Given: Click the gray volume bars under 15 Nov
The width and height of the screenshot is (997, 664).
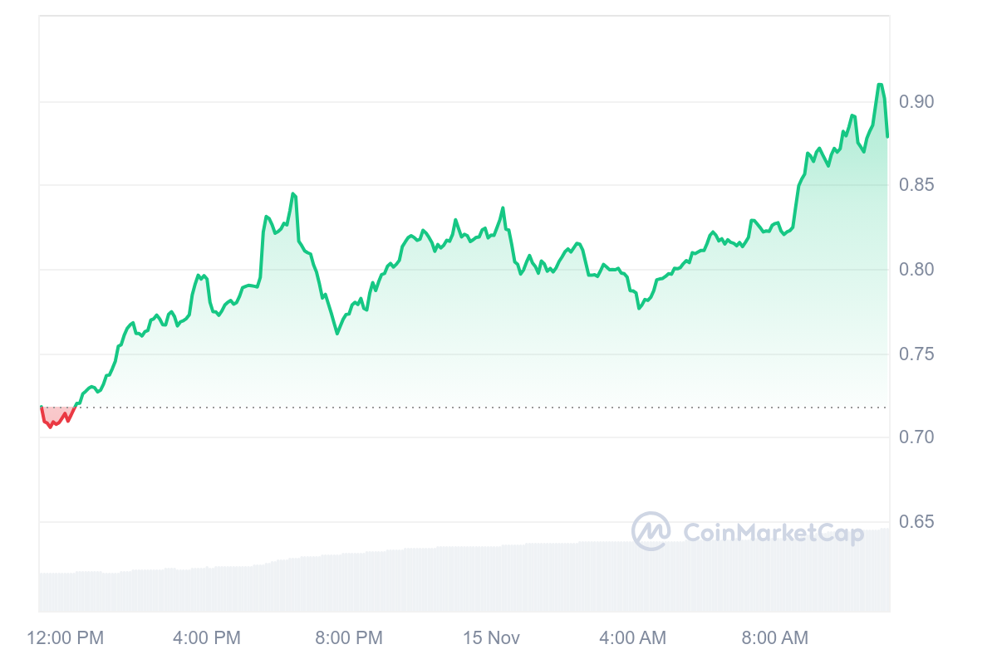Looking at the screenshot, I should (x=491, y=579).
